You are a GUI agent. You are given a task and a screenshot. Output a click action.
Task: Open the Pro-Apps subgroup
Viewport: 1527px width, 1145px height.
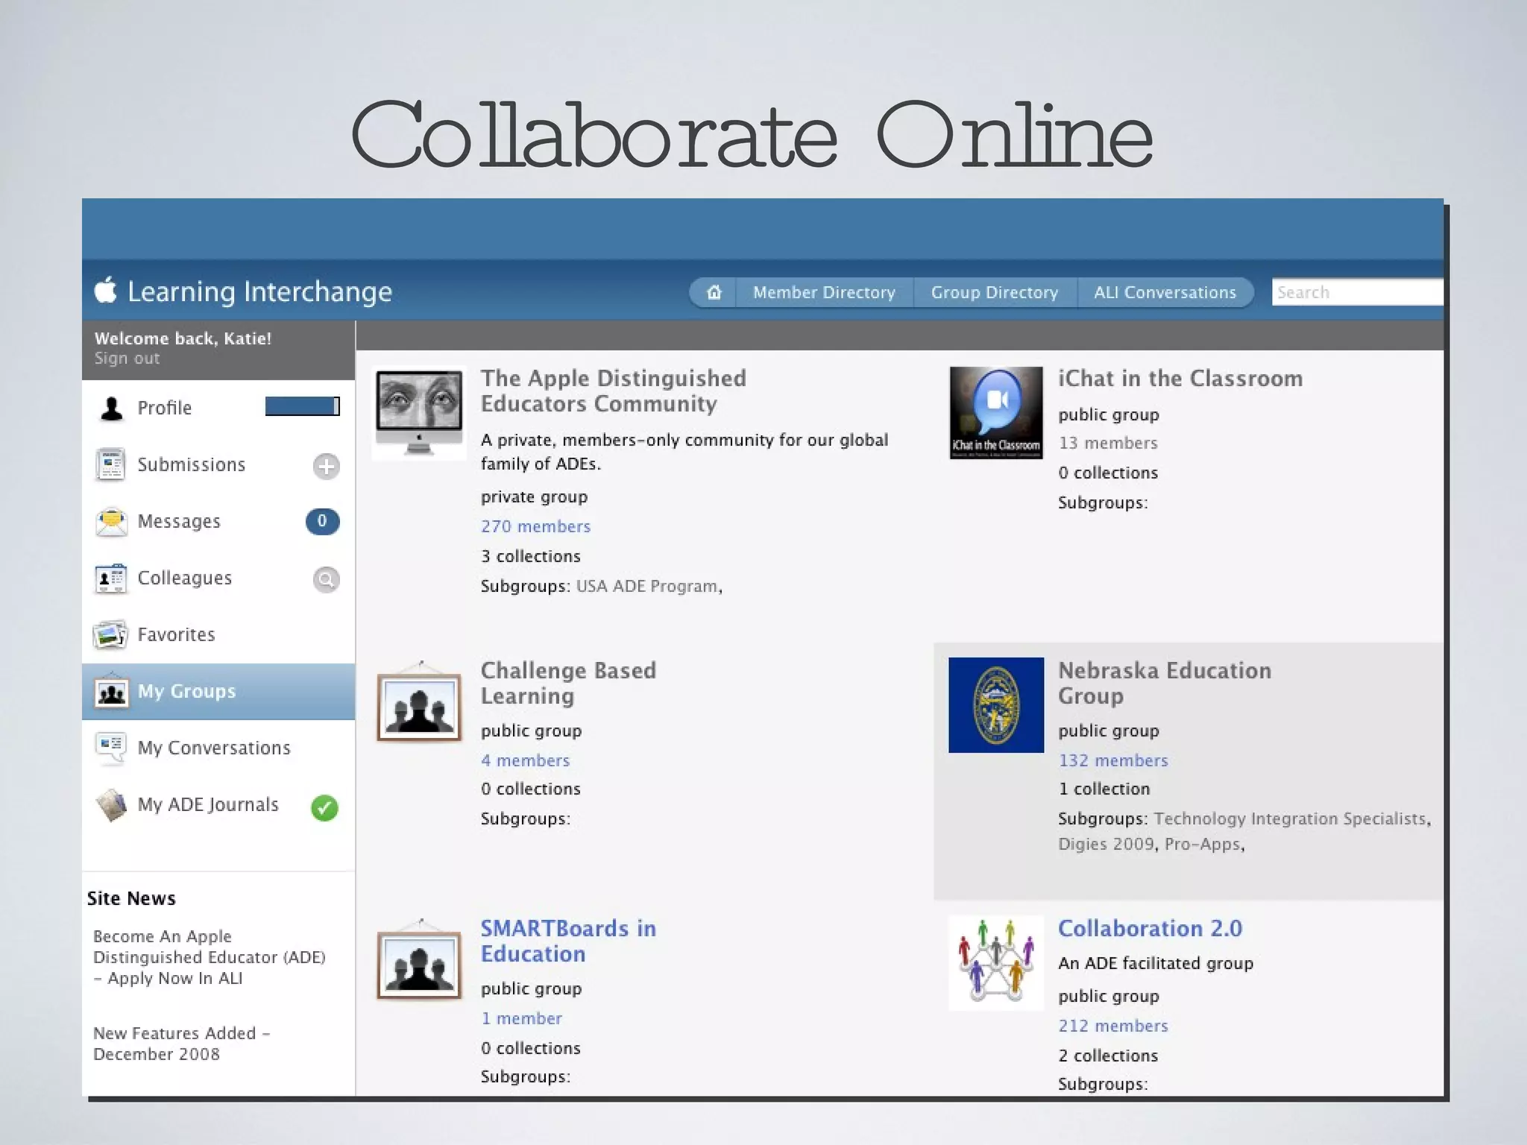(1203, 844)
